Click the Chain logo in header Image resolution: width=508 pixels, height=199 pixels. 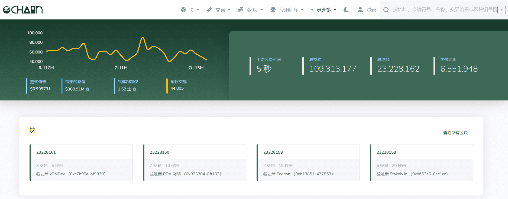tap(23, 10)
